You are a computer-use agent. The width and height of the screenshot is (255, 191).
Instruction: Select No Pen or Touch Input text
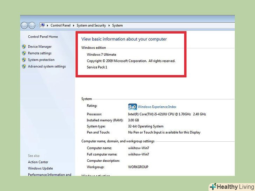tap(164, 132)
